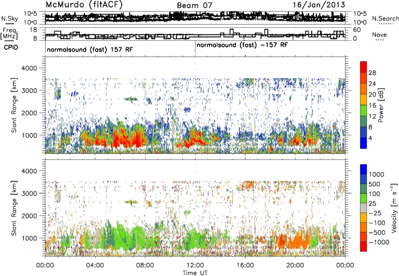Image resolution: width=399 pixels, height=276 pixels.
Task: Click the Slant Range label of velocity panel
Action: coord(14,208)
